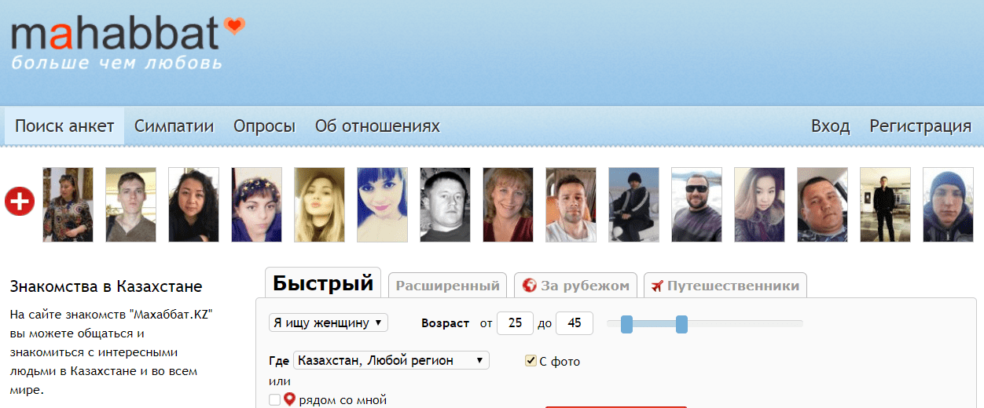Click the Вход login link
The width and height of the screenshot is (984, 408).
830,126
